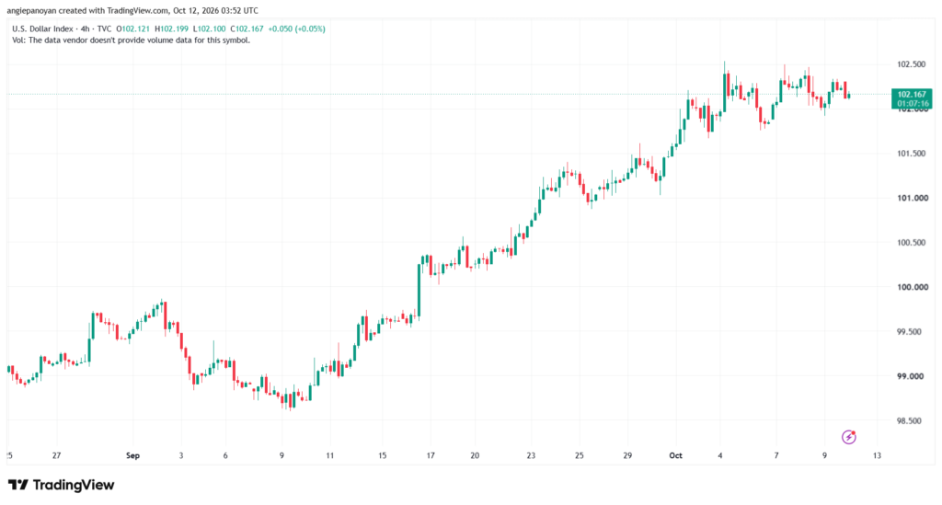Click the "23" date label on time axis
Image resolution: width=942 pixels, height=505 pixels.
(x=531, y=455)
